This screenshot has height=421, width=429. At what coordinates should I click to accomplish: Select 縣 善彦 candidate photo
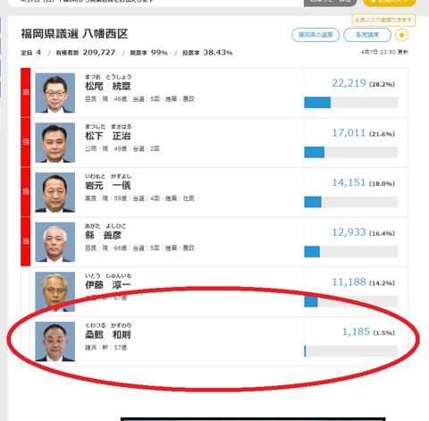pos(55,242)
